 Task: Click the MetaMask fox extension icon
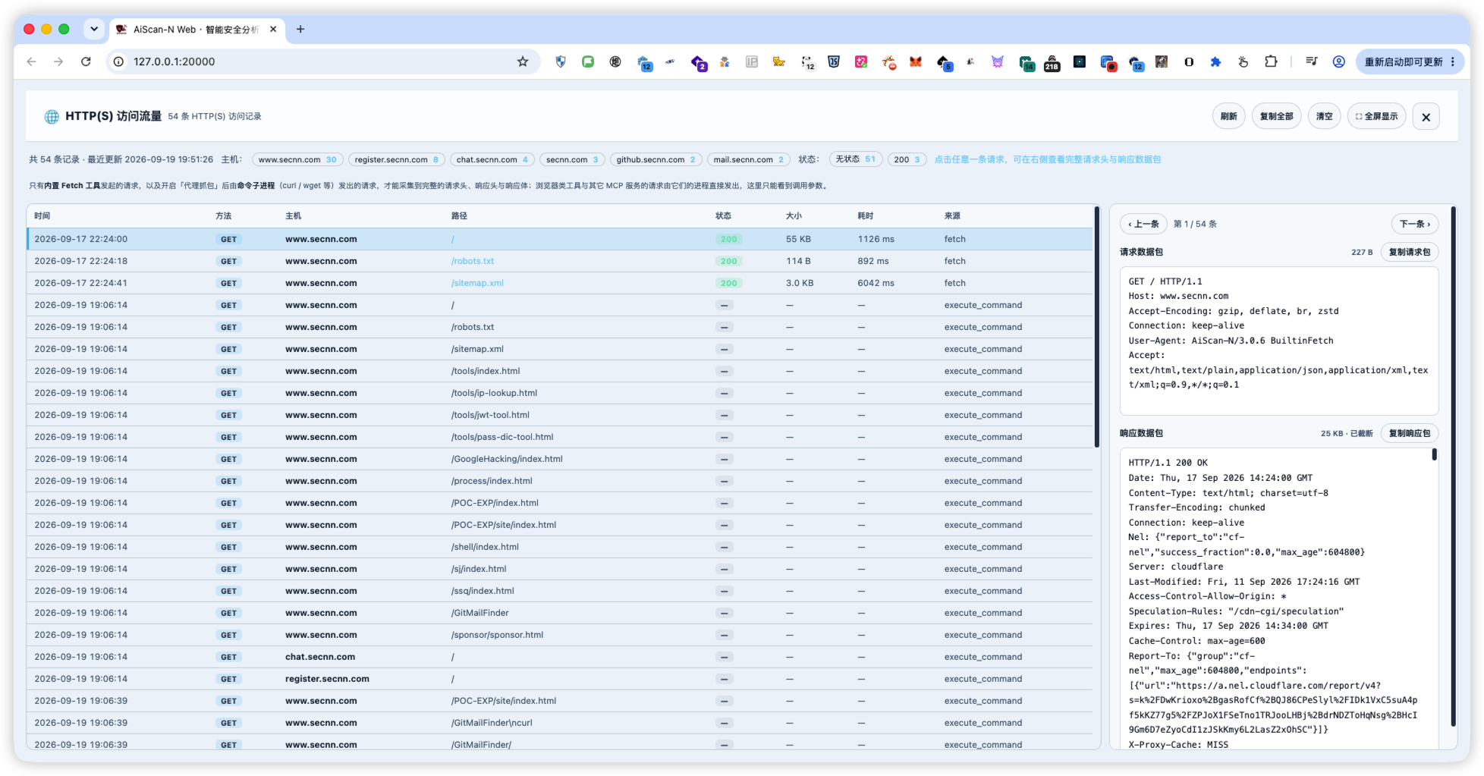(x=916, y=61)
